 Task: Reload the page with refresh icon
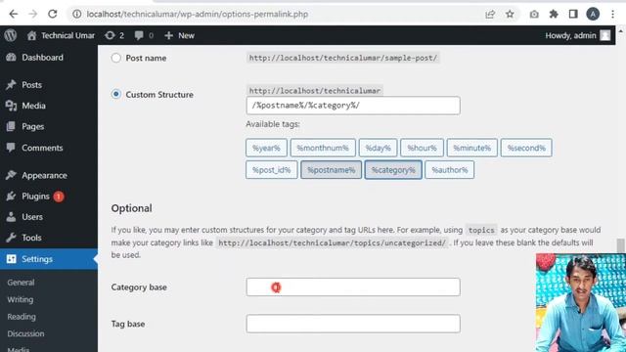coord(52,14)
